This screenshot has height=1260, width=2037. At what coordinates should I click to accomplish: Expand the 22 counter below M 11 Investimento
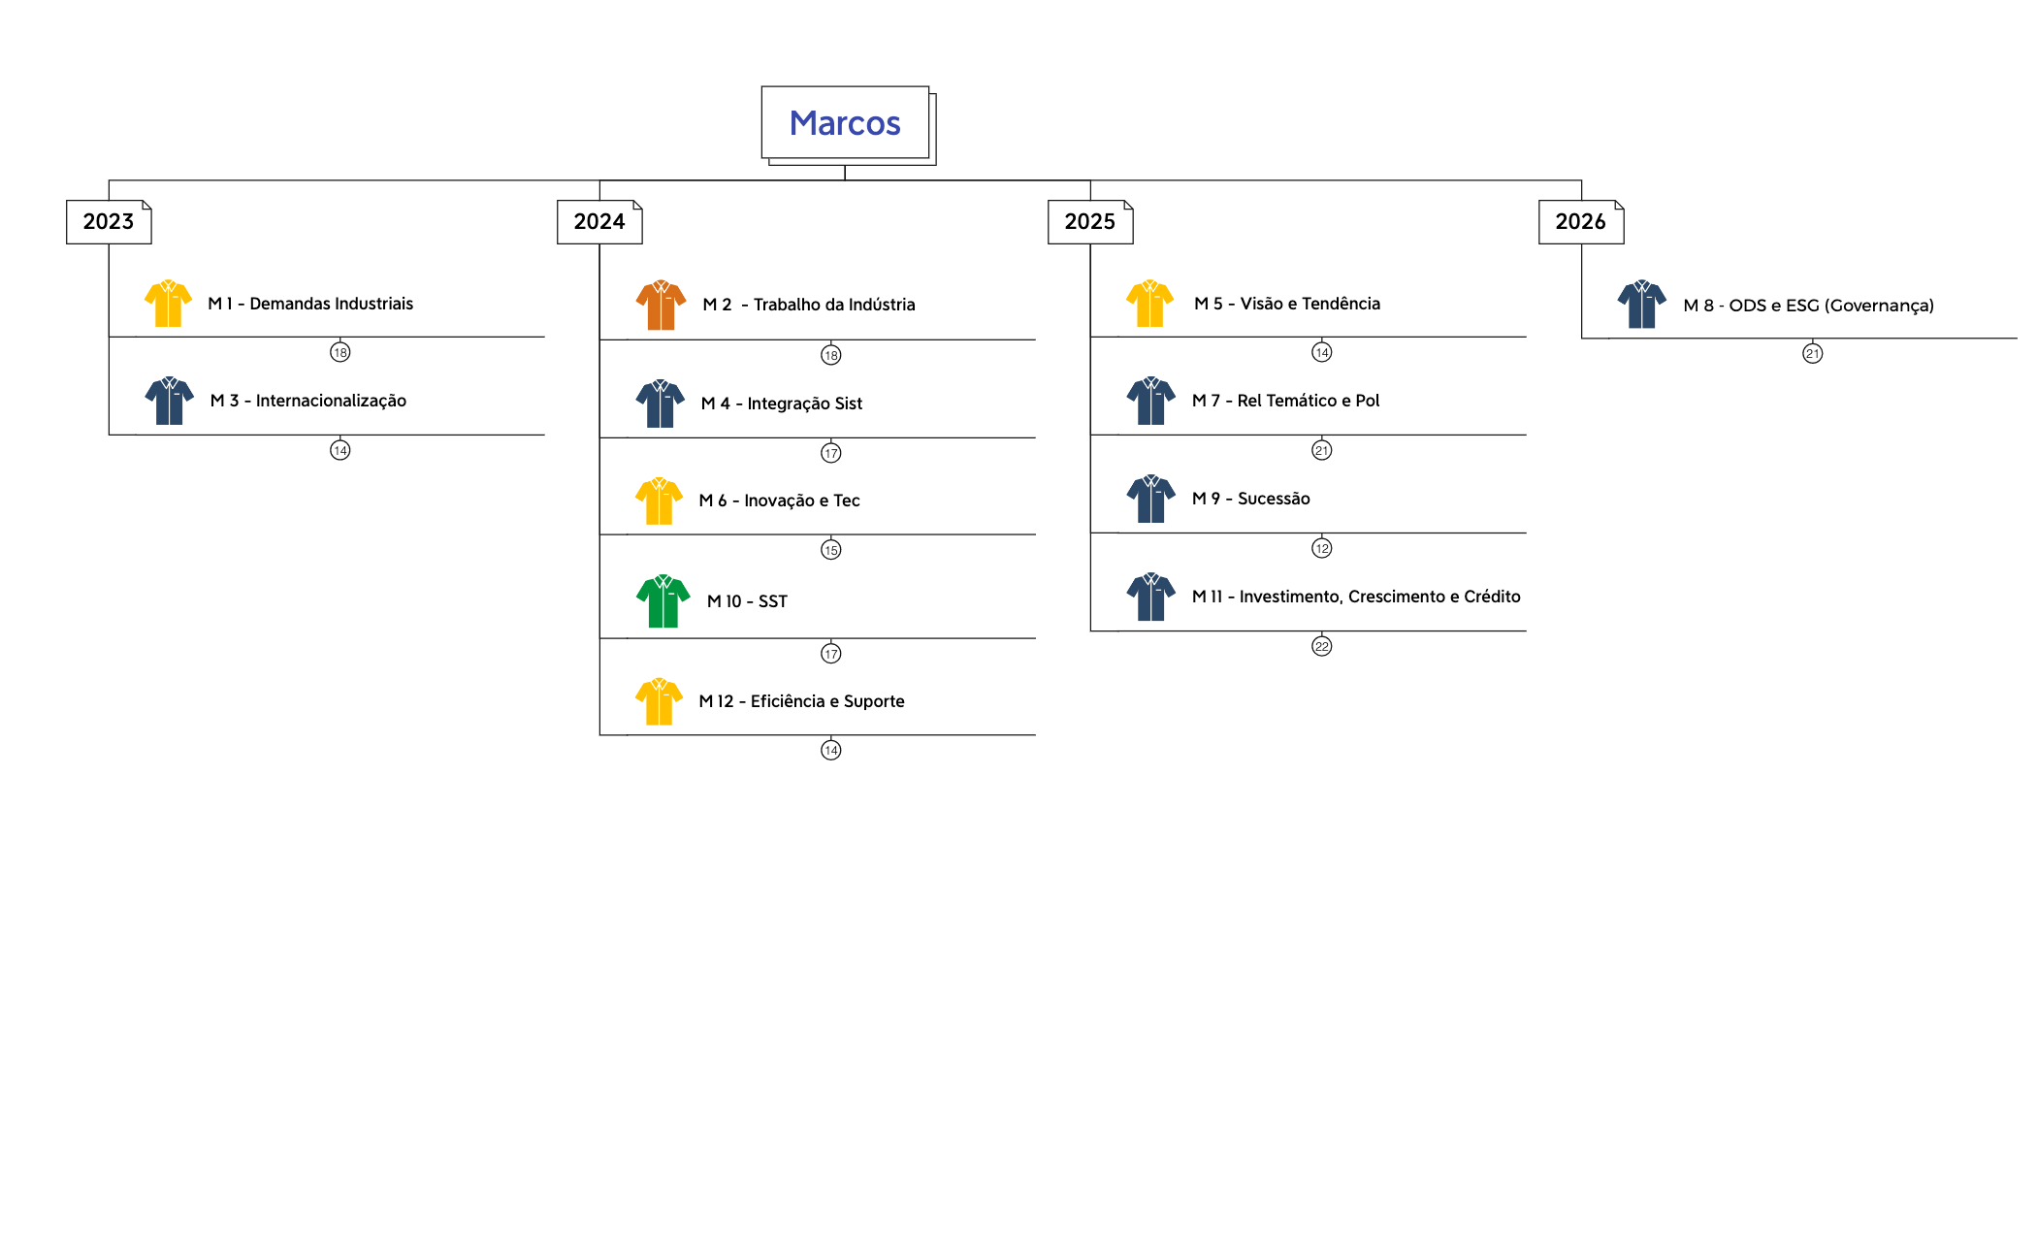[1321, 646]
